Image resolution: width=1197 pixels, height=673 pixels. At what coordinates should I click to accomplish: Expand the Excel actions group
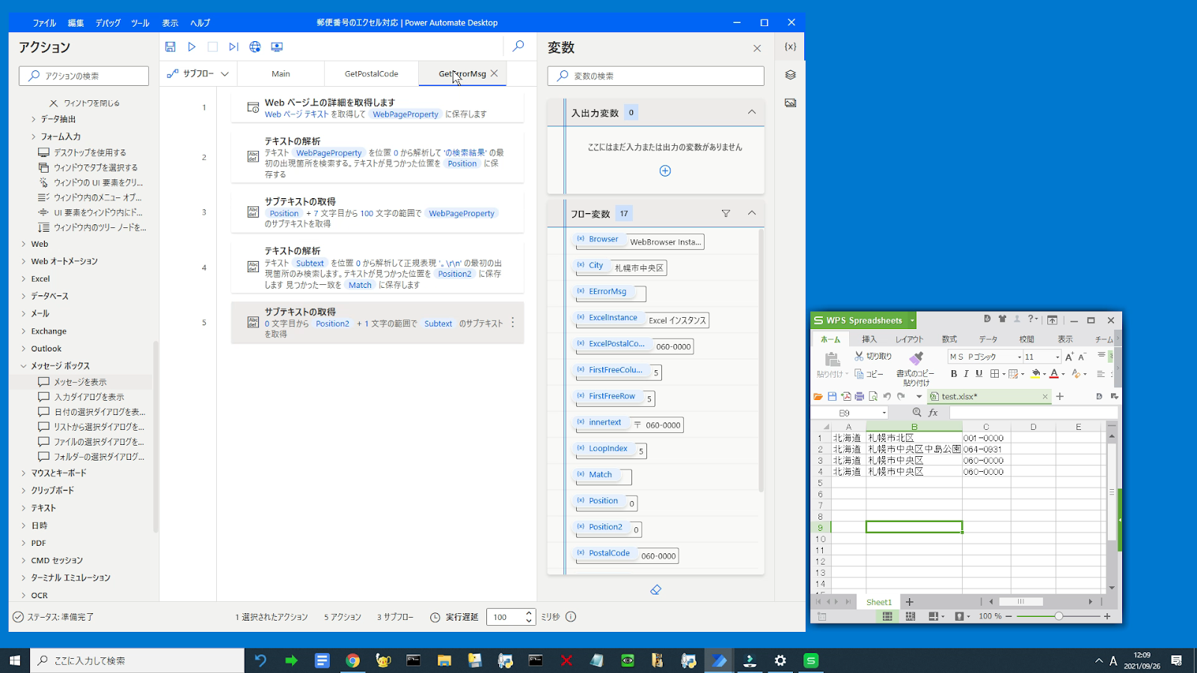[23, 279]
